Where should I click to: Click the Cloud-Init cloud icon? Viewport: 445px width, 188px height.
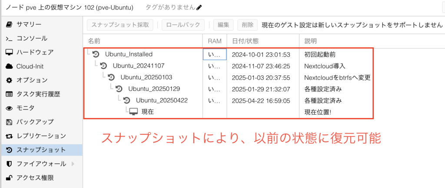point(9,66)
